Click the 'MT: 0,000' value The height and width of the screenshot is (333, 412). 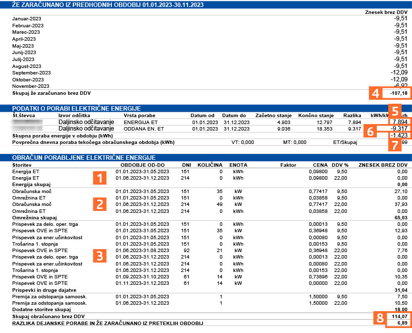pyautogui.click(x=295, y=142)
